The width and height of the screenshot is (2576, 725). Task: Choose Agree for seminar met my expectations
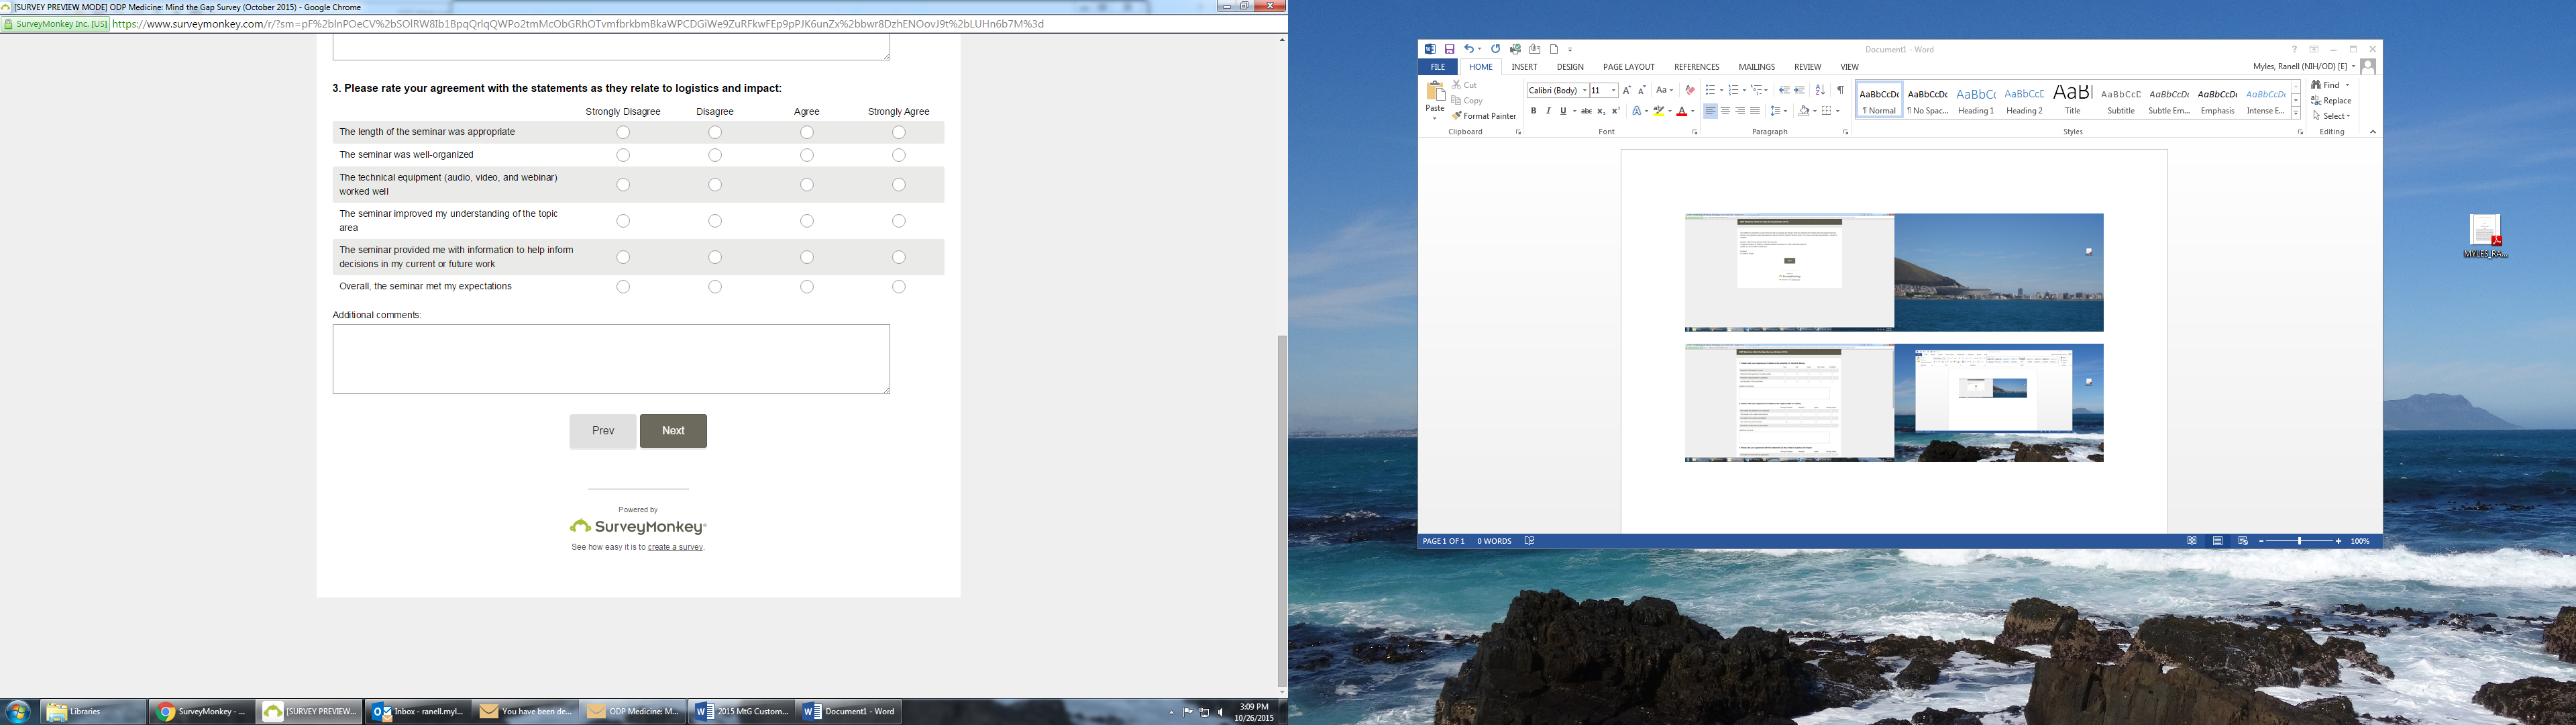(807, 287)
